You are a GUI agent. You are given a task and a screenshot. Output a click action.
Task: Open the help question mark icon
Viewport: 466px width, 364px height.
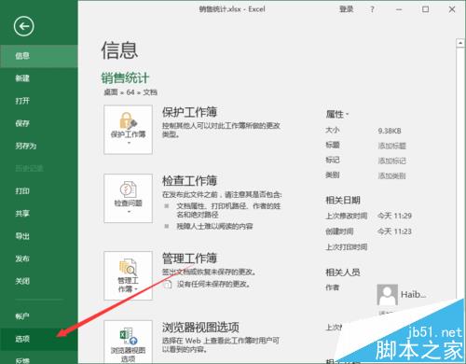pyautogui.click(x=372, y=9)
